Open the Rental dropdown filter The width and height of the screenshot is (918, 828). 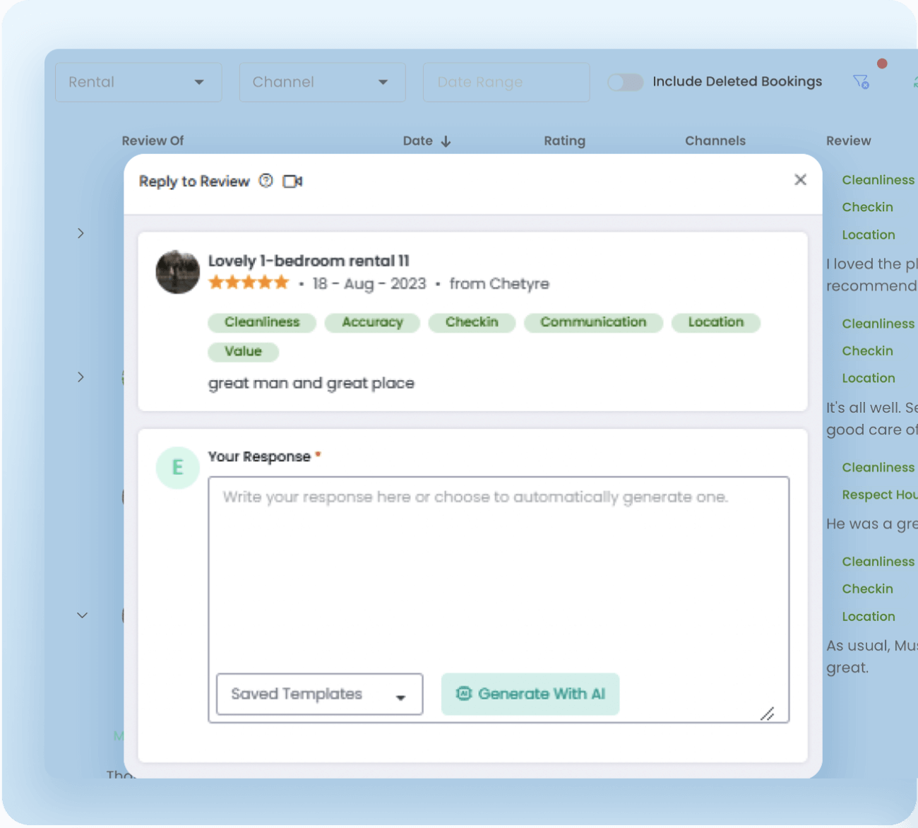tap(138, 82)
